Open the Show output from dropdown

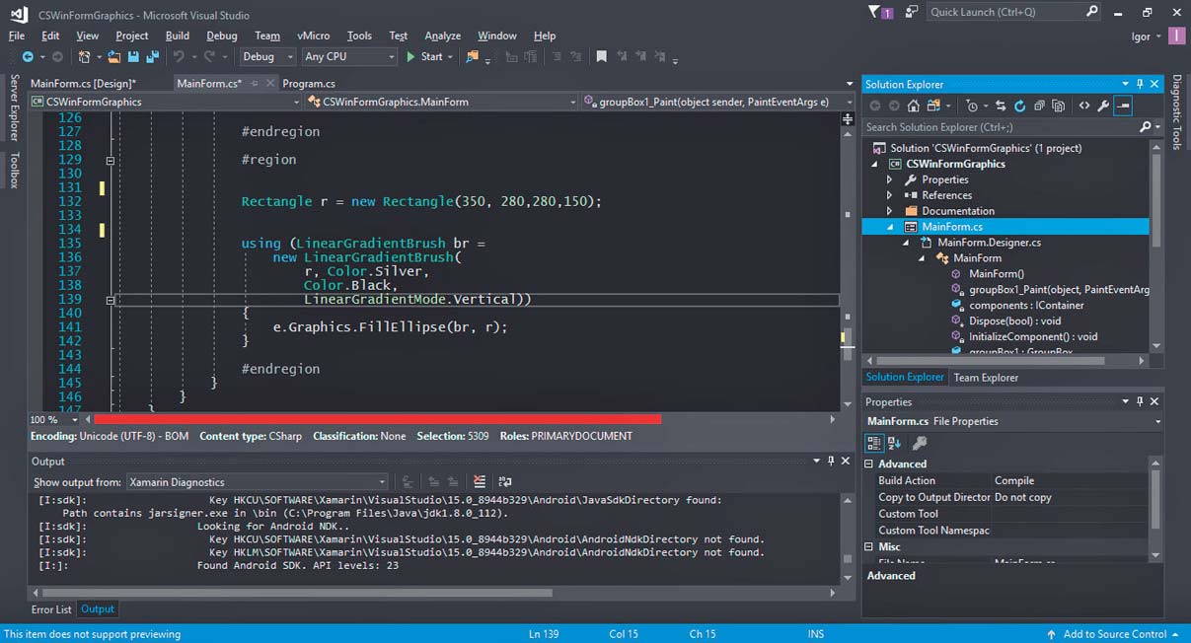(x=260, y=482)
